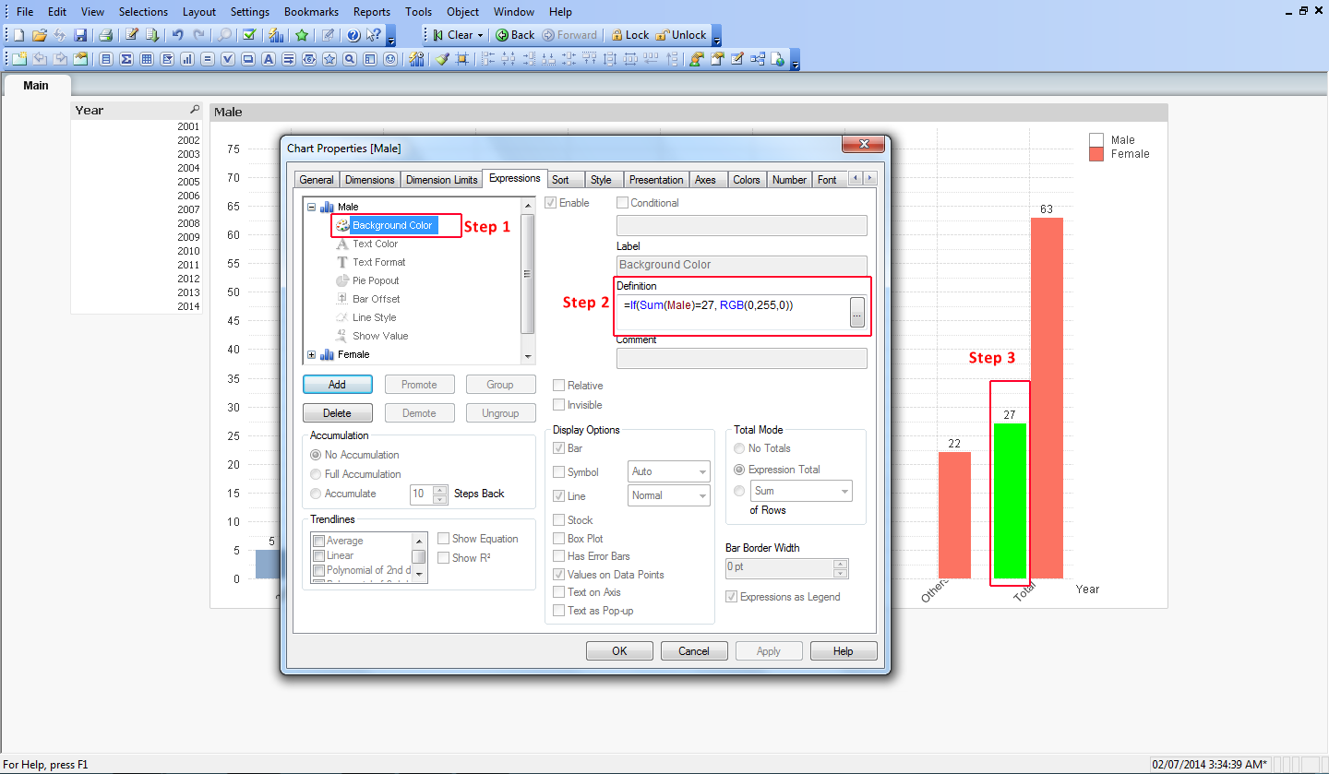Select the Full Accumulation radio button
This screenshot has height=774, width=1329.
click(x=317, y=474)
